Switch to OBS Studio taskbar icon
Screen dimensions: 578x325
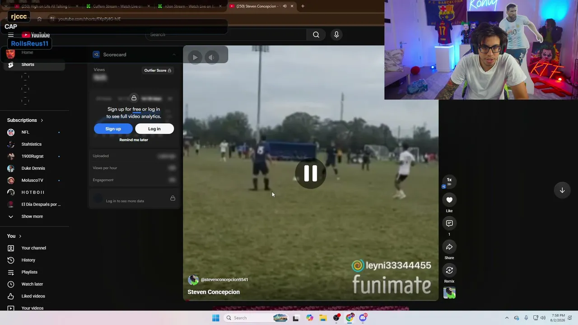pos(336,318)
